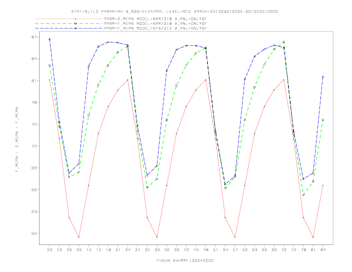Click forecast hour 63 on the x-axis
The height and width of the screenshot is (272, 352).
255,250
